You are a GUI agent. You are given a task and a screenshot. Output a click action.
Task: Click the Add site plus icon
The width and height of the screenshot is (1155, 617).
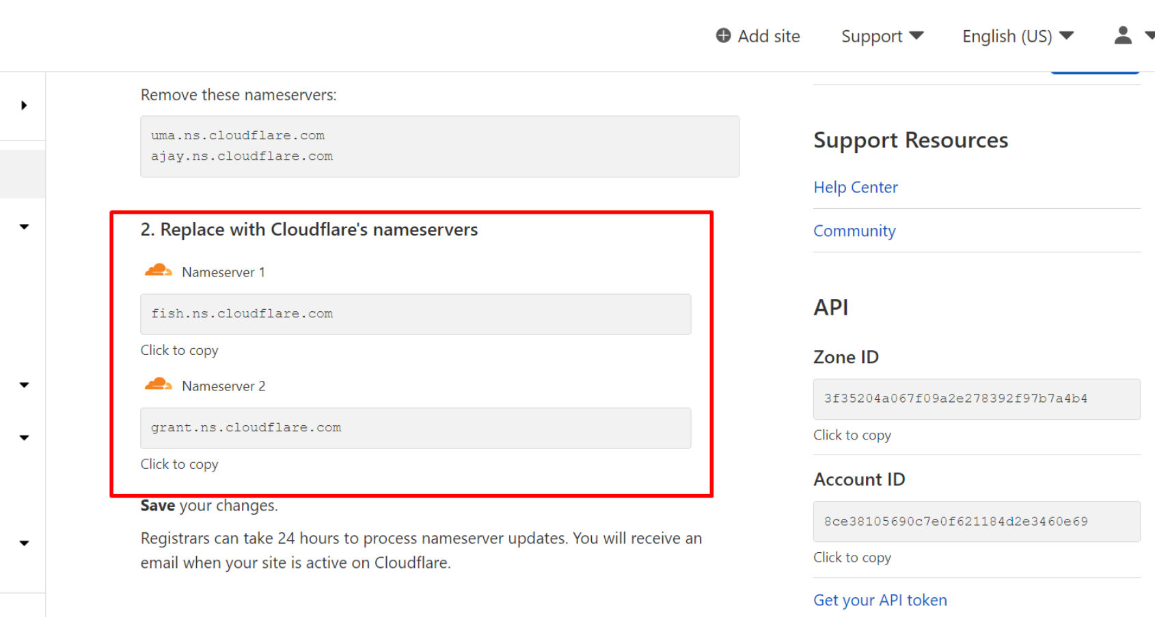723,35
